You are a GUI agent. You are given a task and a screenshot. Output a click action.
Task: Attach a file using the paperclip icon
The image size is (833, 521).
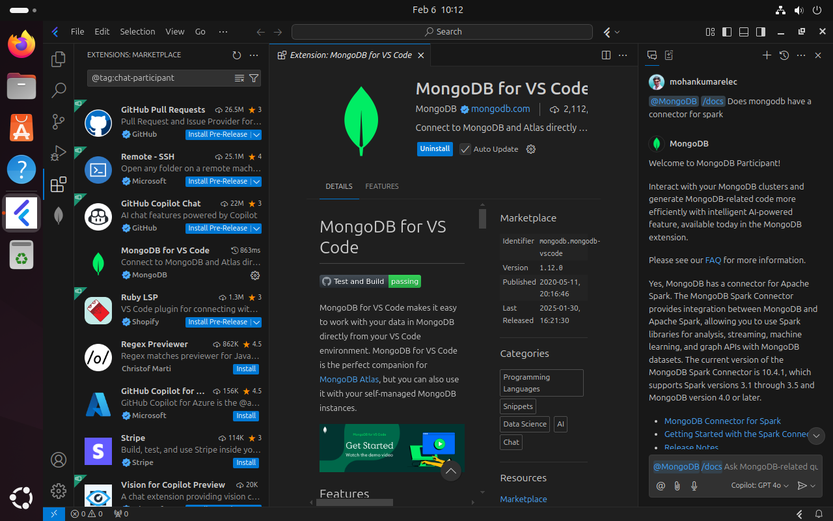(677, 485)
